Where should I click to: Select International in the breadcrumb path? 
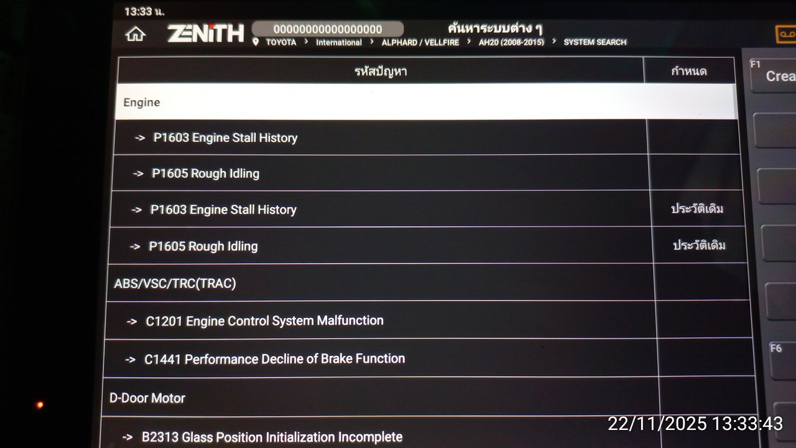pyautogui.click(x=338, y=42)
